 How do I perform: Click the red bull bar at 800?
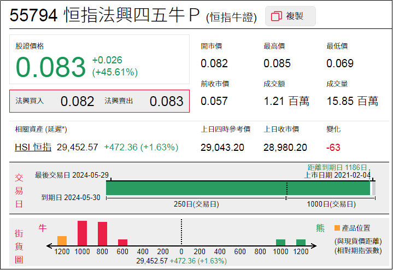tap(103, 233)
